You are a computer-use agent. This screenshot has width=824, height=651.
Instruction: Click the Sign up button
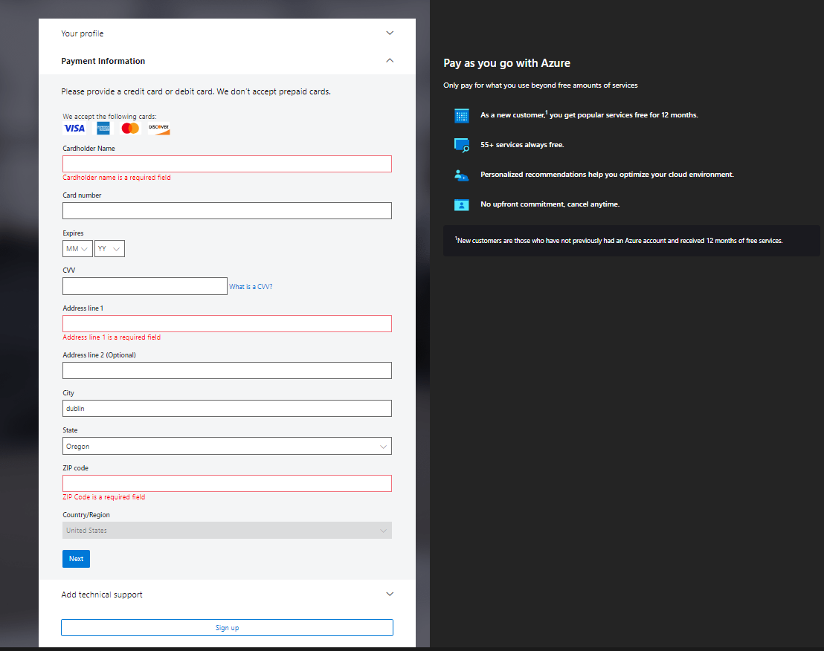227,628
